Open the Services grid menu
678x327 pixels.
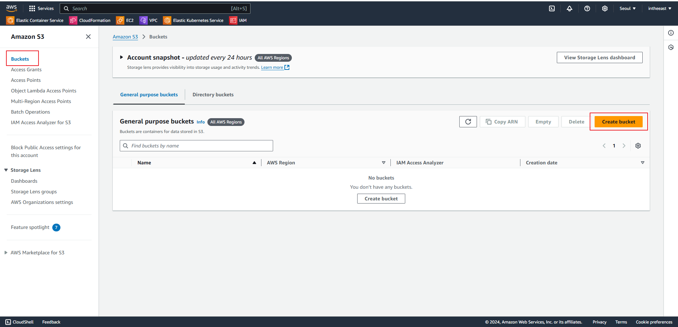(x=41, y=8)
